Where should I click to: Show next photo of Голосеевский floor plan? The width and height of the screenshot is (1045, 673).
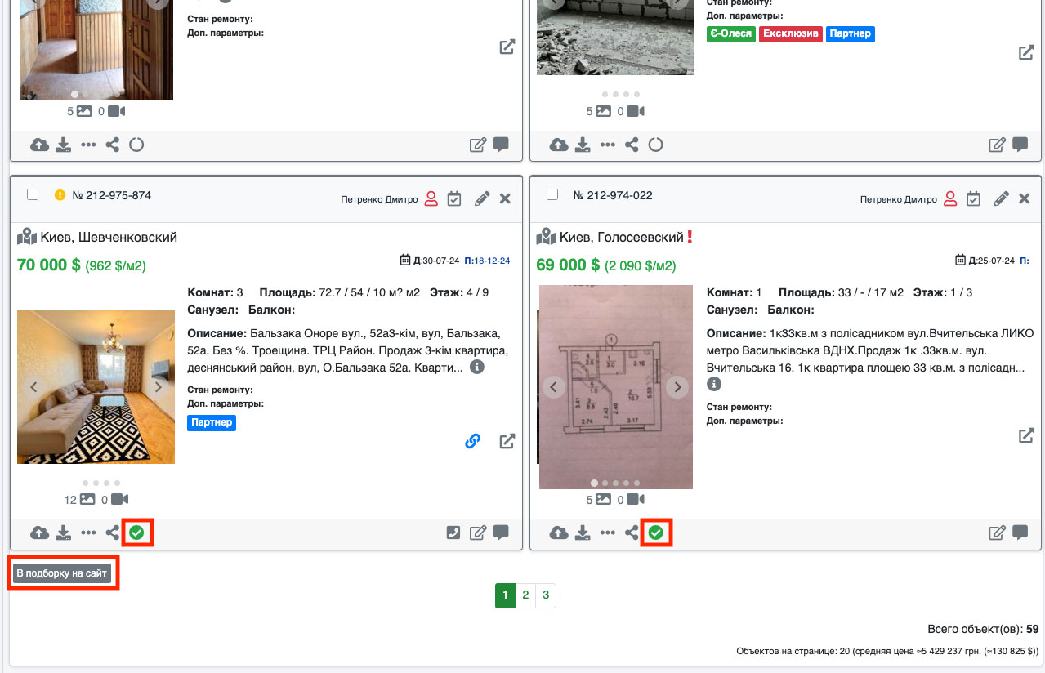(677, 387)
